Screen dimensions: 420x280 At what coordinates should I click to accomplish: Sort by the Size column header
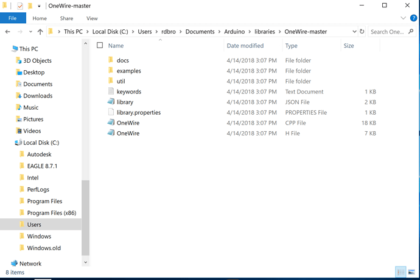349,46
